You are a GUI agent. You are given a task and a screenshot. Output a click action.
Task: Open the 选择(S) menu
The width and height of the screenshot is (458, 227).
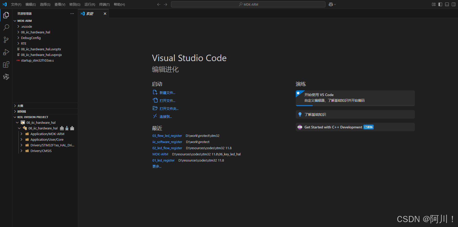pos(45,4)
